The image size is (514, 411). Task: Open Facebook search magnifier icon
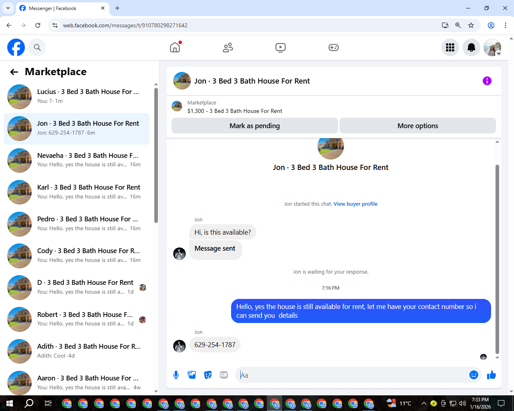click(x=37, y=47)
